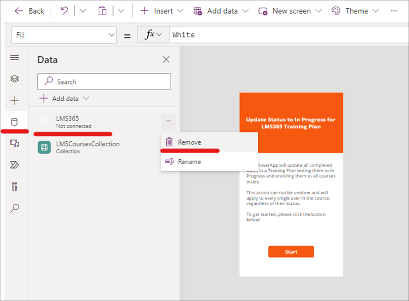Image resolution: width=409 pixels, height=301 pixels.
Task: Click the orange Start button
Action: (x=291, y=252)
